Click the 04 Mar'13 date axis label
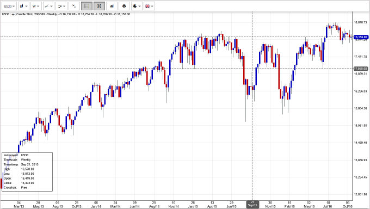The image size is (370, 209). click(19, 205)
